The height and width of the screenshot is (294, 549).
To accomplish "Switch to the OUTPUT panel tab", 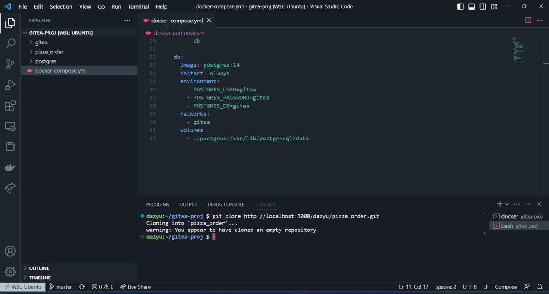I will coord(188,204).
